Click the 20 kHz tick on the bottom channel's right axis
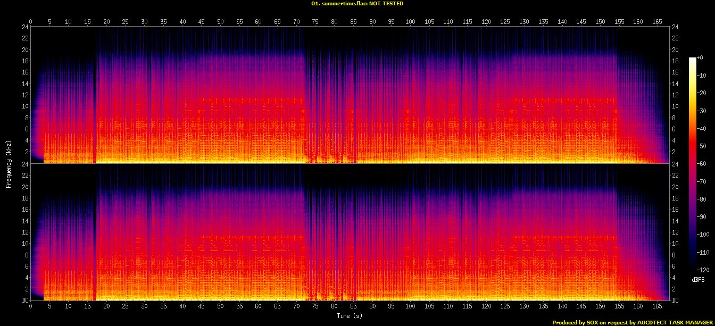The image size is (715, 326). (676, 187)
